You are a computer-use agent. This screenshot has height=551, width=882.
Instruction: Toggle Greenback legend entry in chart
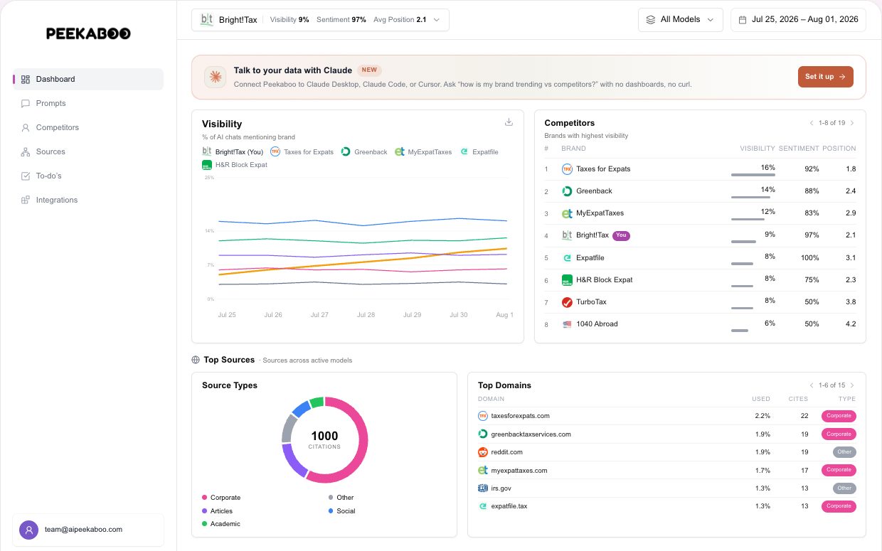click(x=364, y=151)
